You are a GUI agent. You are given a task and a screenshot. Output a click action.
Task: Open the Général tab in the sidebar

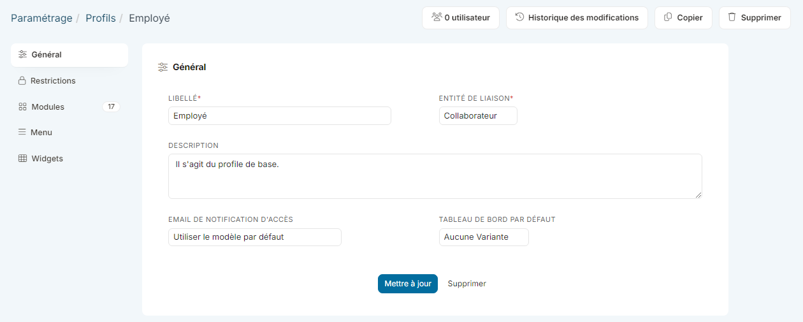(69, 55)
